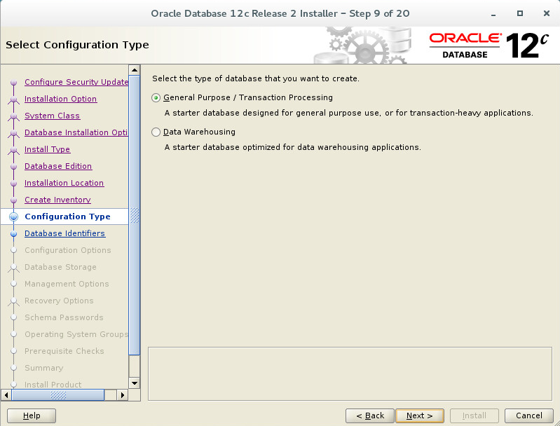Open Database Edition step link
This screenshot has height=426, width=560.
click(x=58, y=166)
